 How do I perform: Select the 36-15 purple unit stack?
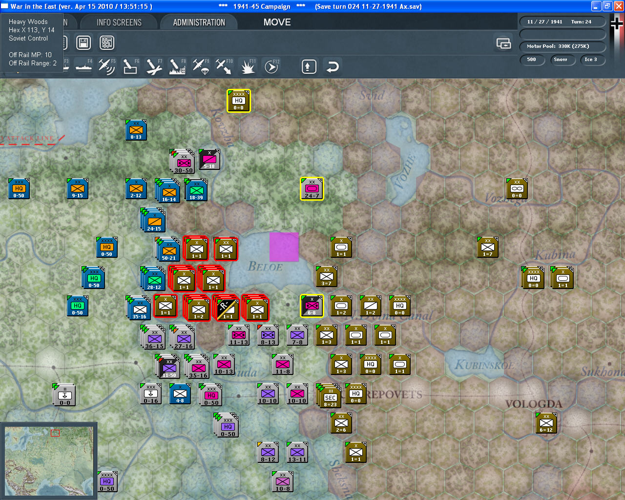point(153,337)
